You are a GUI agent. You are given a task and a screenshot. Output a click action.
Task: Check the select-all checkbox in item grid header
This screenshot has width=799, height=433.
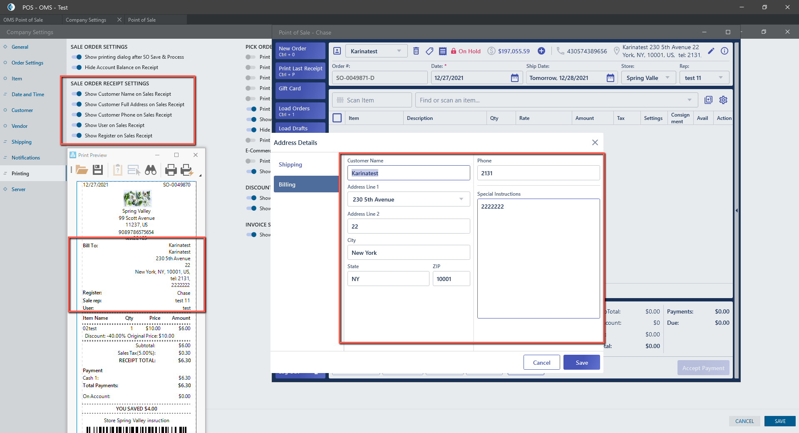337,118
